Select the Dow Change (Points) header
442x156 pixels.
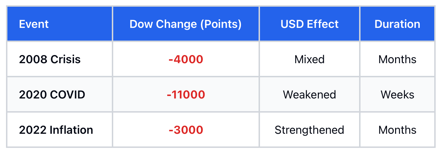coord(186,24)
